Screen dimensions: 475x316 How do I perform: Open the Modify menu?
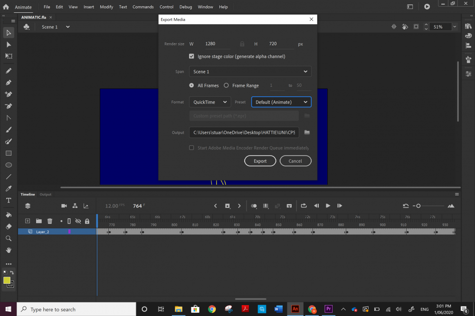(x=106, y=7)
